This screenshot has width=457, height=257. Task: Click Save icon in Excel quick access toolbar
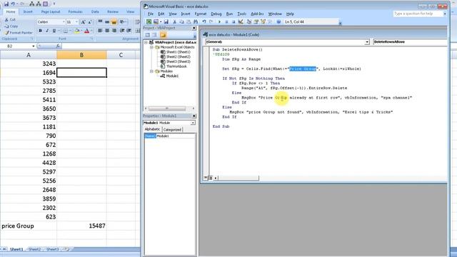(x=6, y=4)
